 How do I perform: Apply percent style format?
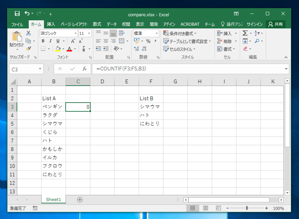point(148,41)
